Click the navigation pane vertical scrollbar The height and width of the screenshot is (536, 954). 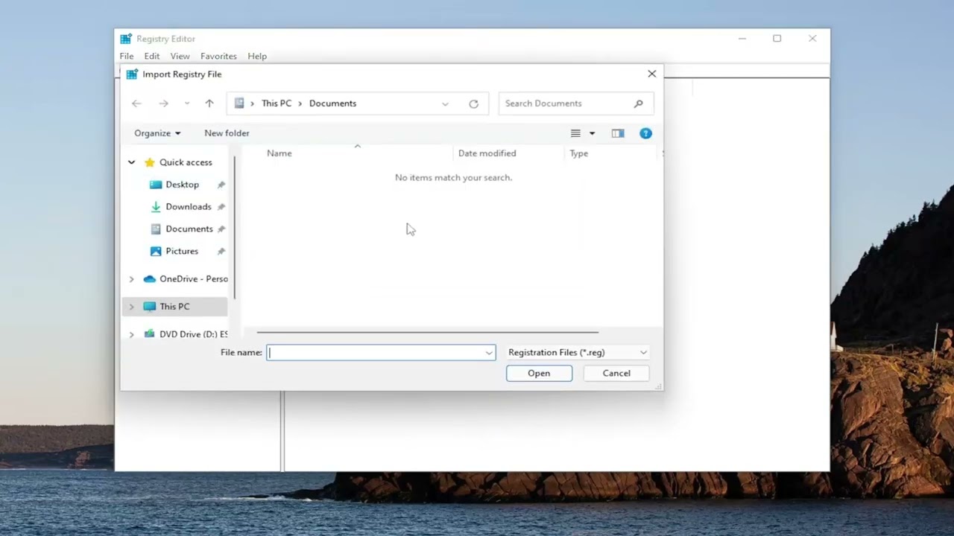click(x=235, y=226)
